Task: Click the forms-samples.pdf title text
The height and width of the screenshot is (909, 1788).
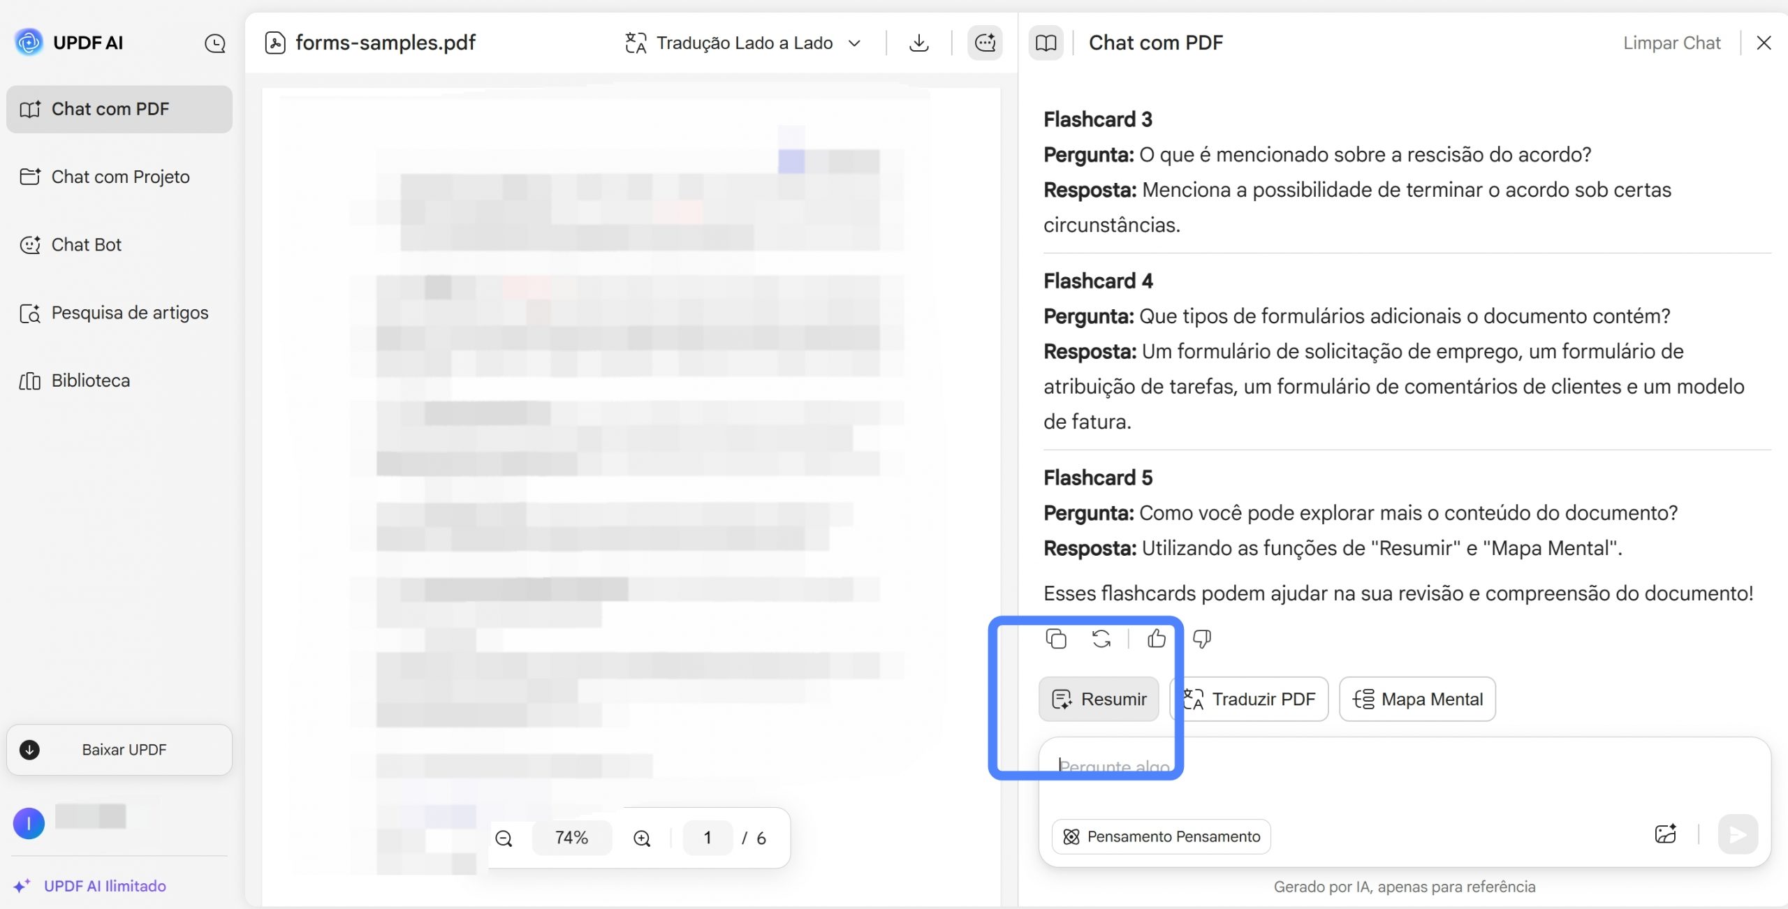Action: (x=386, y=43)
